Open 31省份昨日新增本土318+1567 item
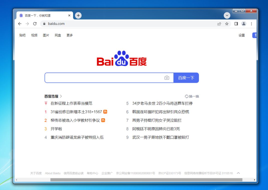The width and height of the screenshot is (268, 190). click(76, 112)
